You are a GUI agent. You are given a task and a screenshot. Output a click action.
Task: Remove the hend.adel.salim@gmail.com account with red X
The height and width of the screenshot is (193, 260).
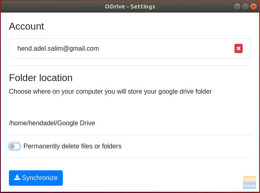[238, 49]
